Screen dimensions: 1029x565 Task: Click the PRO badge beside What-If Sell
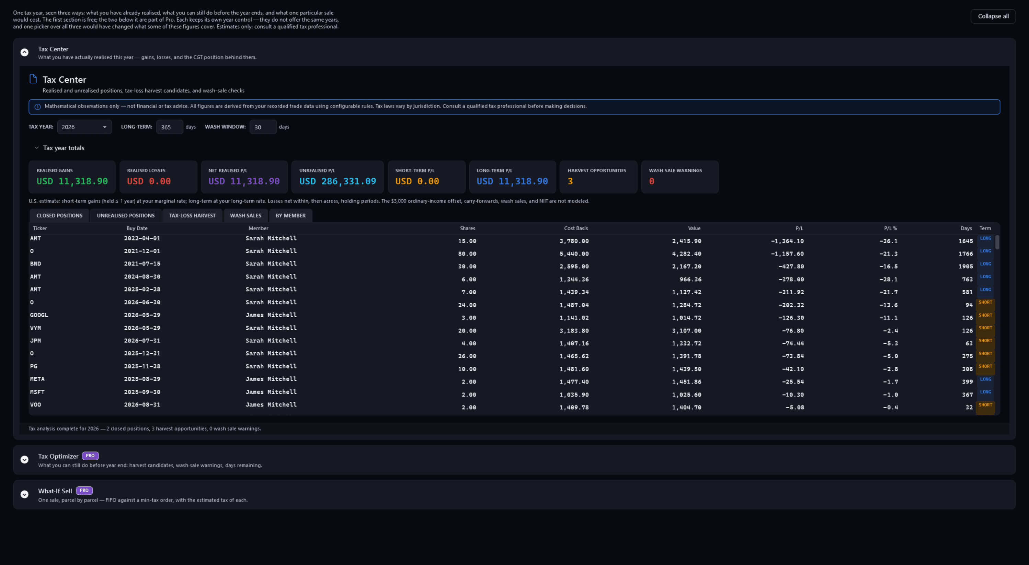84,490
